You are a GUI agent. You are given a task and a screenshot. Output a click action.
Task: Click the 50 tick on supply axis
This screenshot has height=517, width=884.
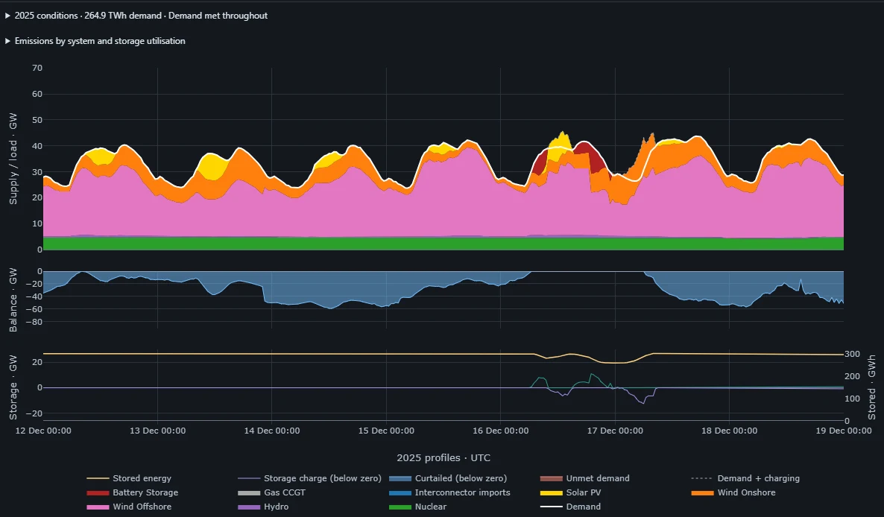[37, 120]
